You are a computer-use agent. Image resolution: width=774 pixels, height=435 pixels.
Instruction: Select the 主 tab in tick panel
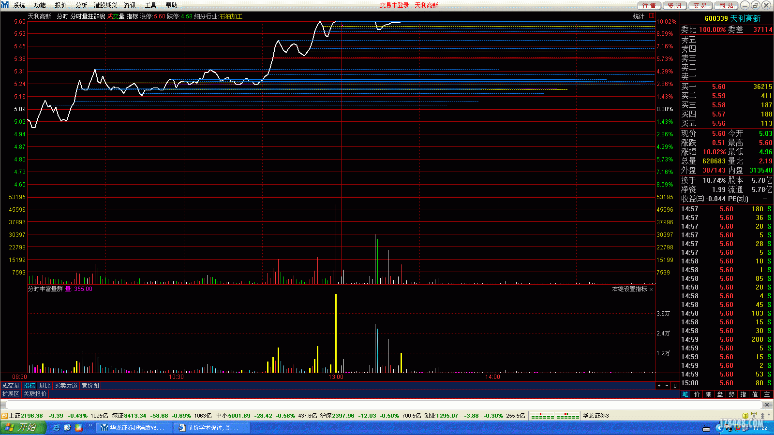pos(767,394)
